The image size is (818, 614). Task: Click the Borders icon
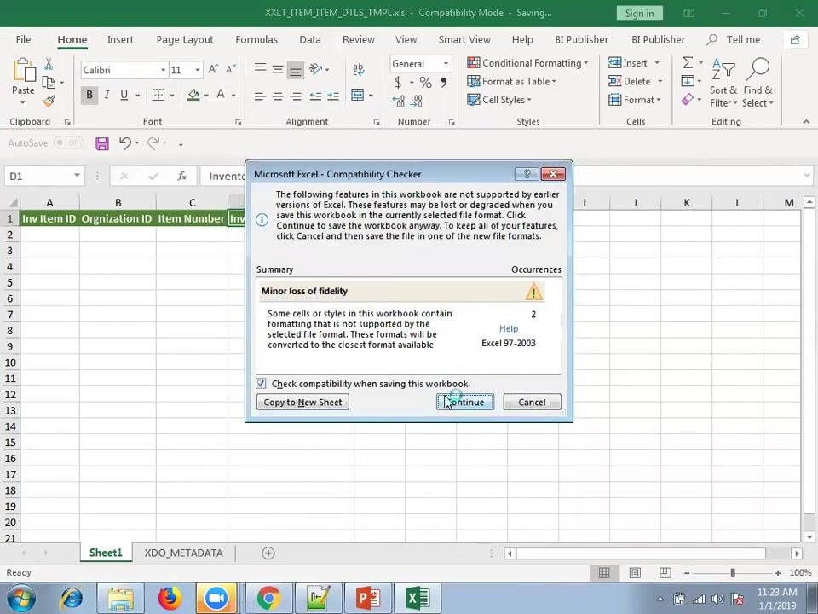158,95
